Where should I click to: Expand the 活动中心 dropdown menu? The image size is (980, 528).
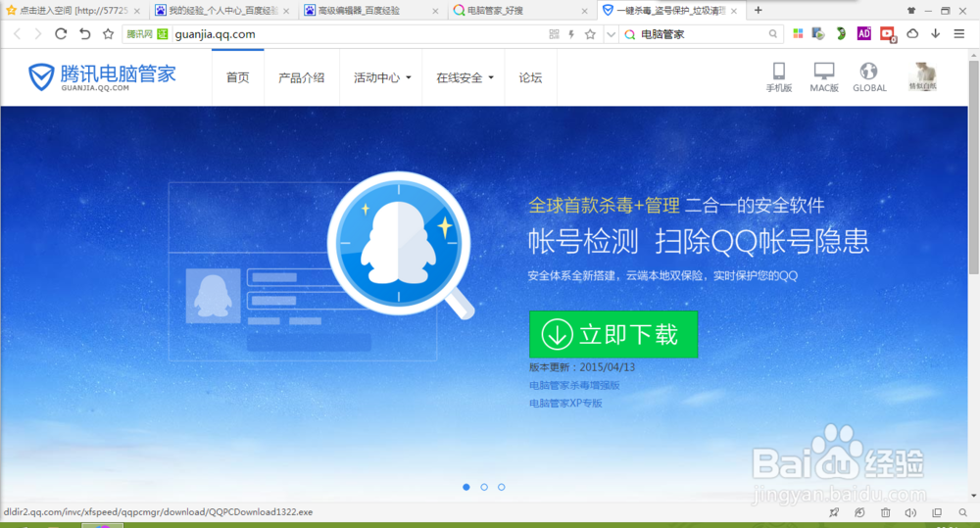(x=382, y=77)
